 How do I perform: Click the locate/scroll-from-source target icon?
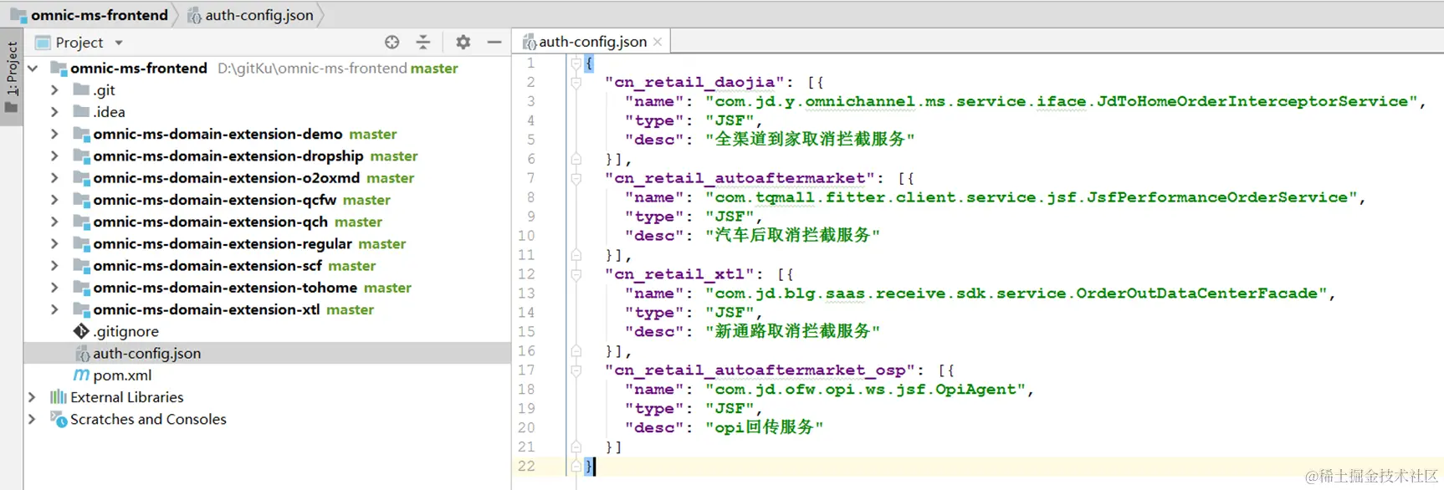(x=392, y=42)
